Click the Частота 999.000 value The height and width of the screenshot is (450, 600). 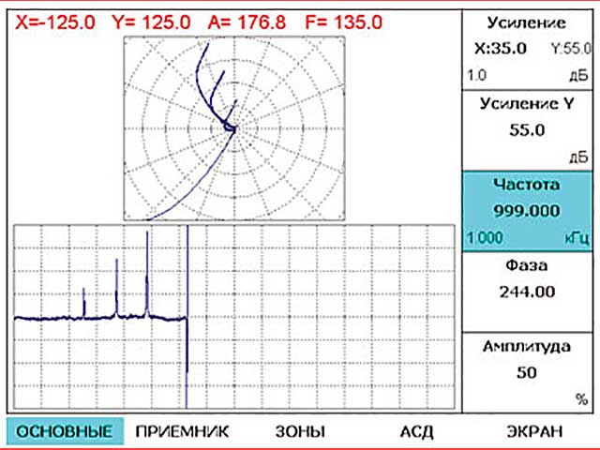click(x=527, y=211)
